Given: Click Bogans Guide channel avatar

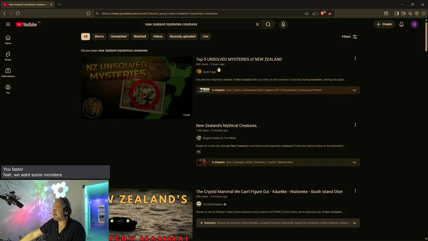Looking at the screenshot, I should click(x=199, y=138).
